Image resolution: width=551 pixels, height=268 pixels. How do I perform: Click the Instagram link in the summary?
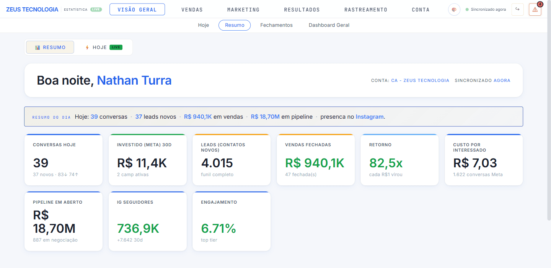pos(370,117)
